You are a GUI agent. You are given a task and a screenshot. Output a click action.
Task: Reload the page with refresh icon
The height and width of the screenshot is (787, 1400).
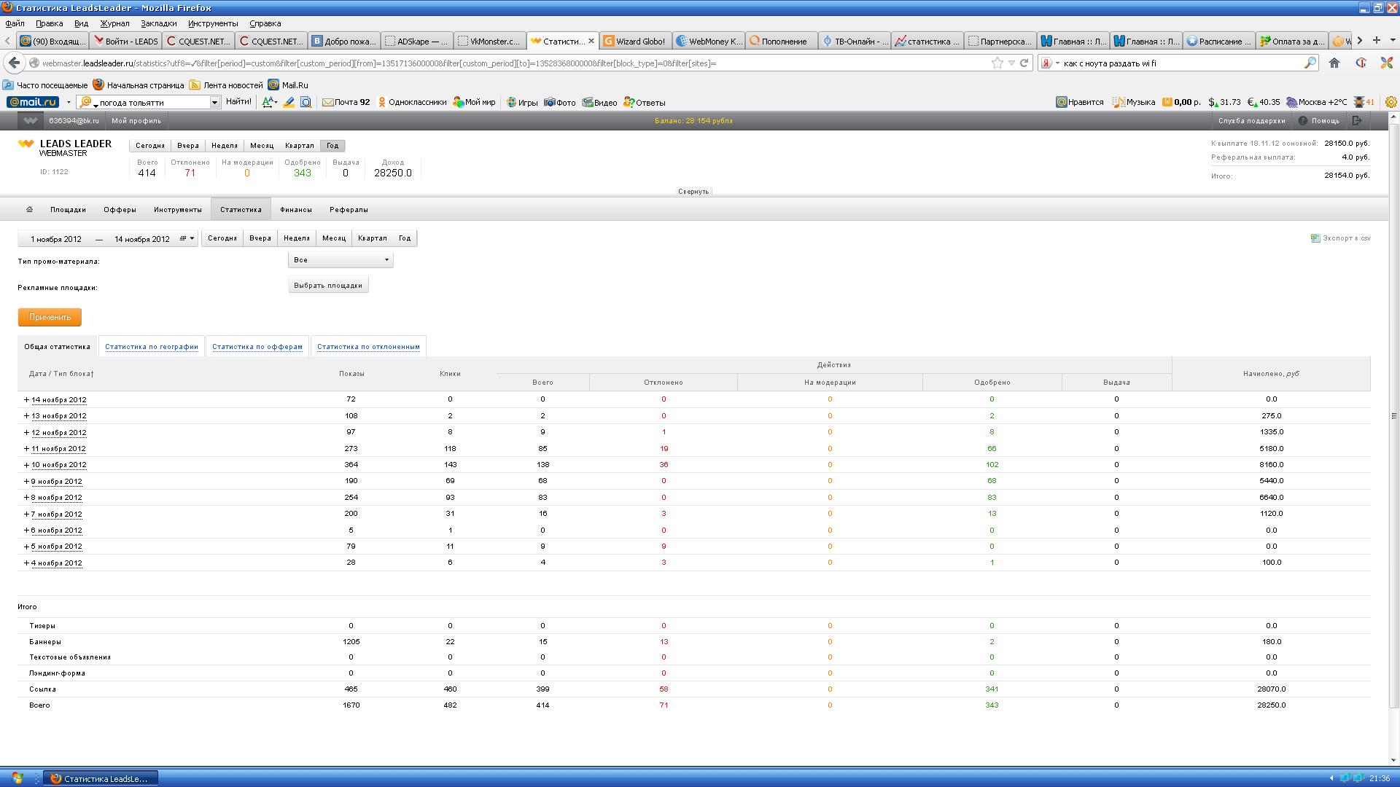[x=1024, y=63]
